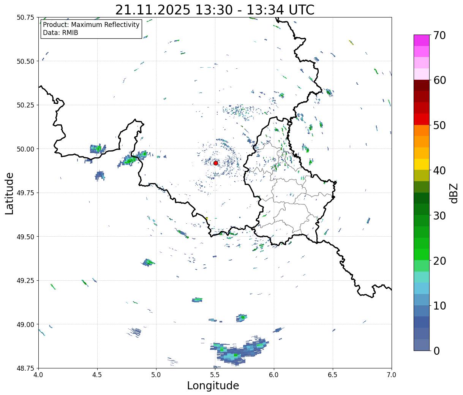Viewport: 463px width, 395px height.
Task: Select the bright magenta swatch atop the colorbar
Action: point(421,40)
